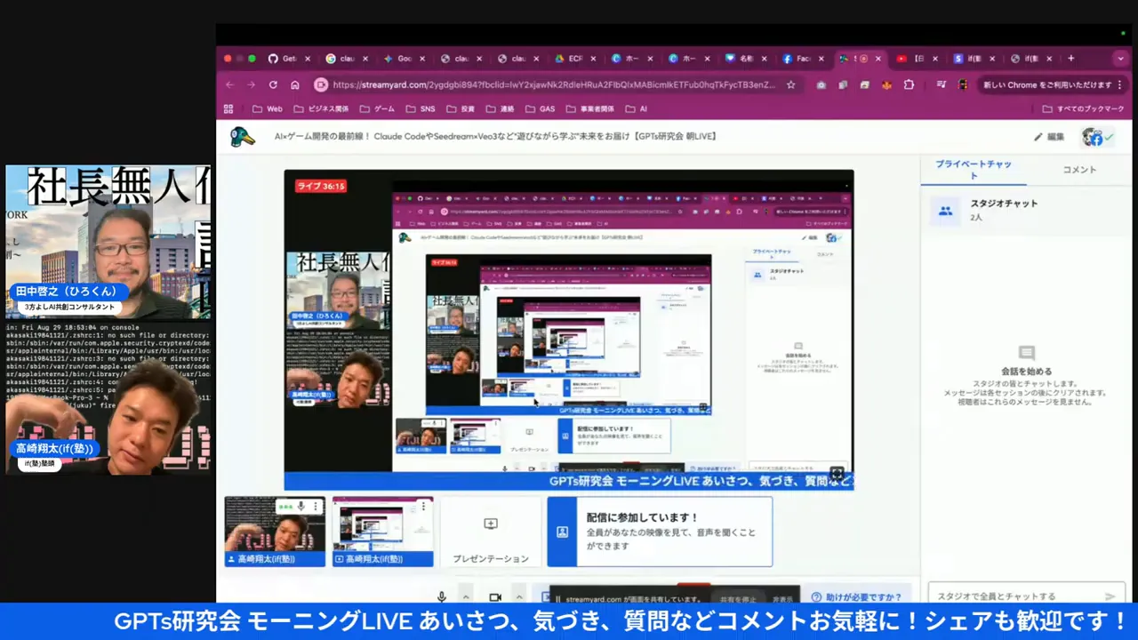Bookmark this page with the star icon
The height and width of the screenshot is (640, 1138).
coord(790,84)
